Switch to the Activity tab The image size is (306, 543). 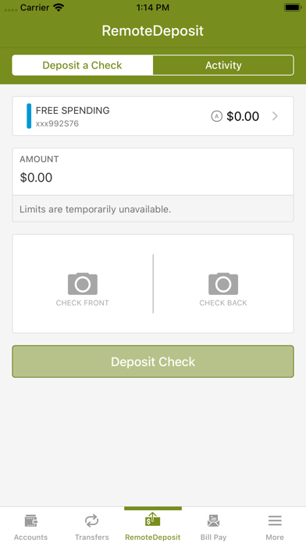[223, 65]
